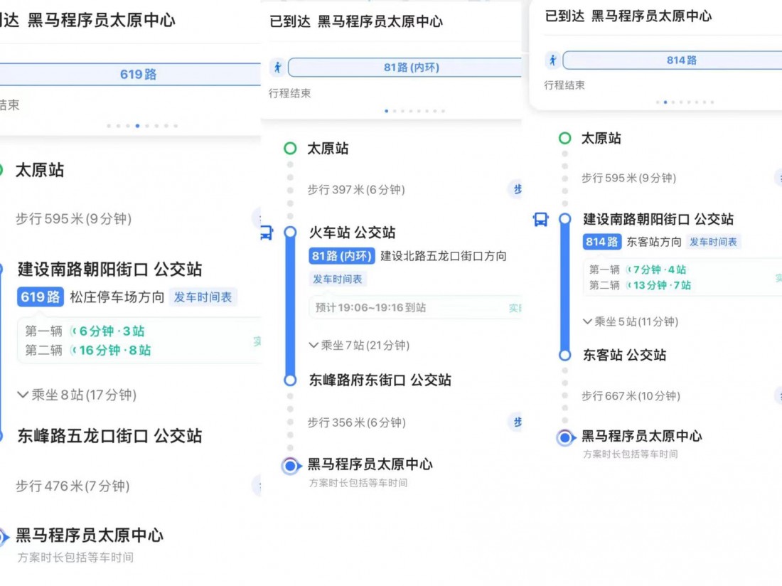
Task: Tap the 东峰路府东街口 公交站 stop name
Action: (x=380, y=380)
